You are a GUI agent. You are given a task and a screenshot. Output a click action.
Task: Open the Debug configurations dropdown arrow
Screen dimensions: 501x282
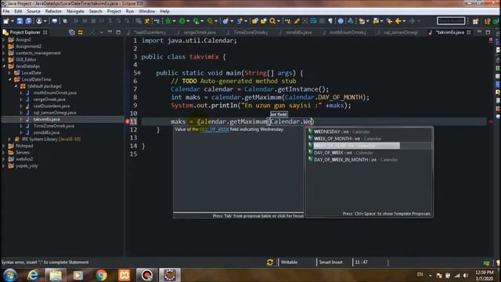(x=174, y=21)
